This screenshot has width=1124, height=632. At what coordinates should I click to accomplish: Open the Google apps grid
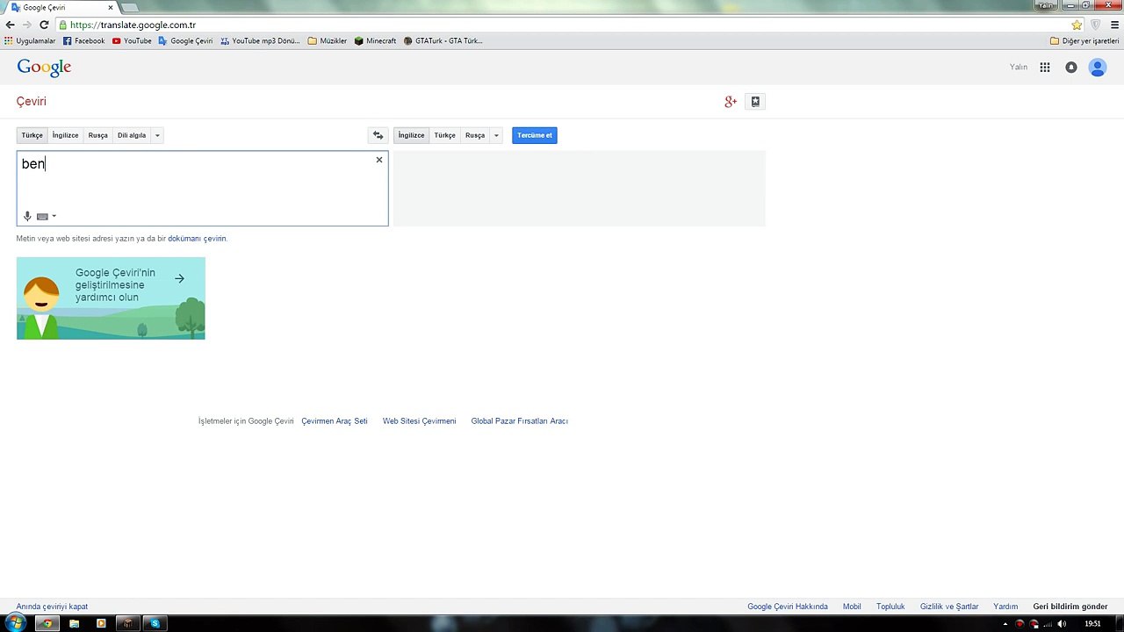pos(1045,68)
